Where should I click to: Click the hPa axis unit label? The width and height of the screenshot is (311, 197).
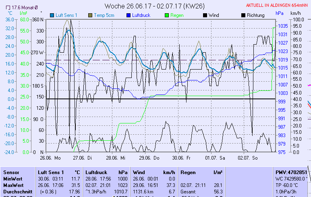tap(280, 13)
